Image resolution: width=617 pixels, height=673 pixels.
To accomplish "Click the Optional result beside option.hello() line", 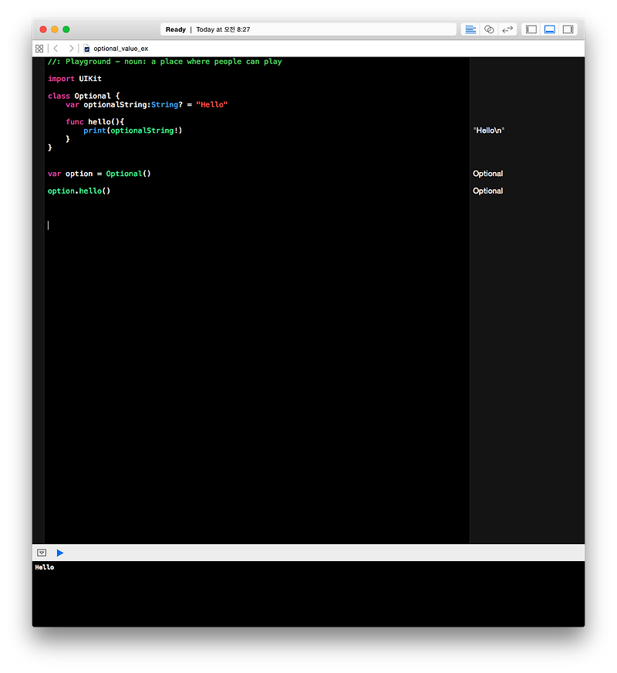I will tap(487, 191).
